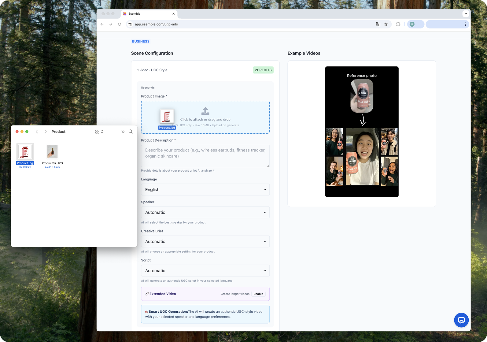The height and width of the screenshot is (342, 487).
Task: Expand the Language dropdown showing English
Action: pos(205,190)
